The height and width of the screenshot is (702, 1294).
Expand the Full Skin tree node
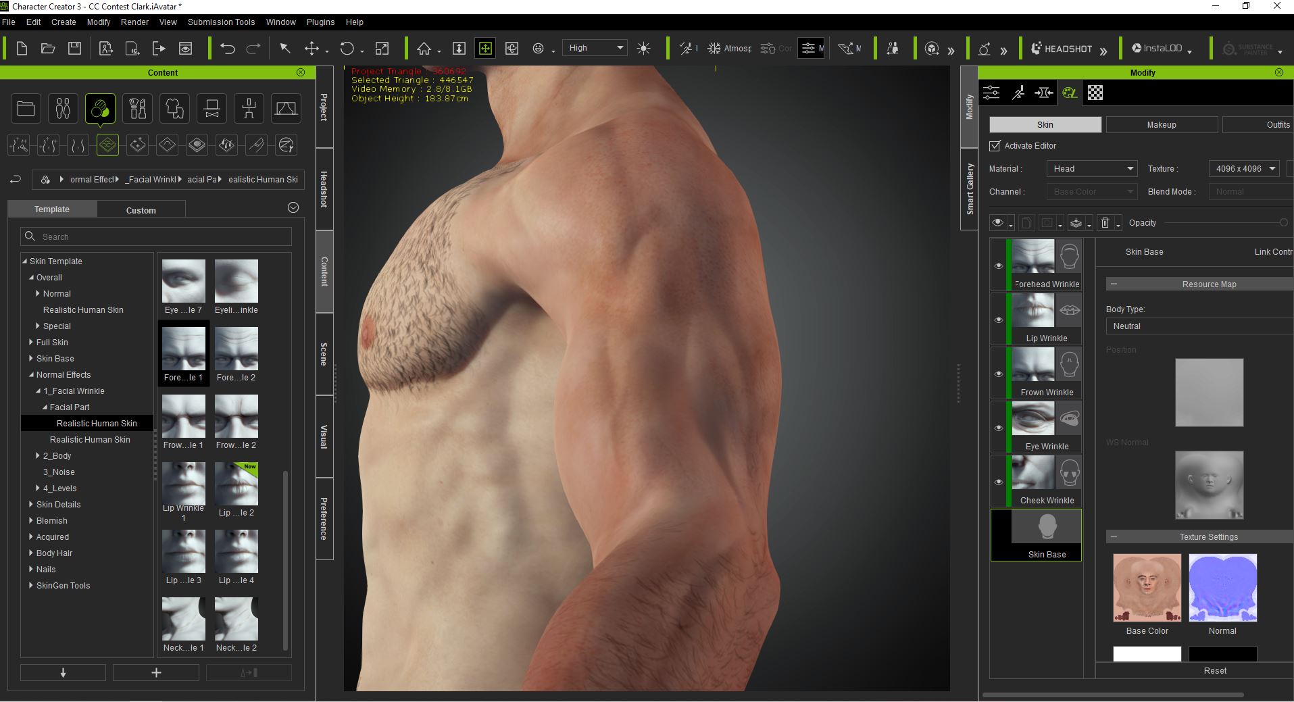31,342
